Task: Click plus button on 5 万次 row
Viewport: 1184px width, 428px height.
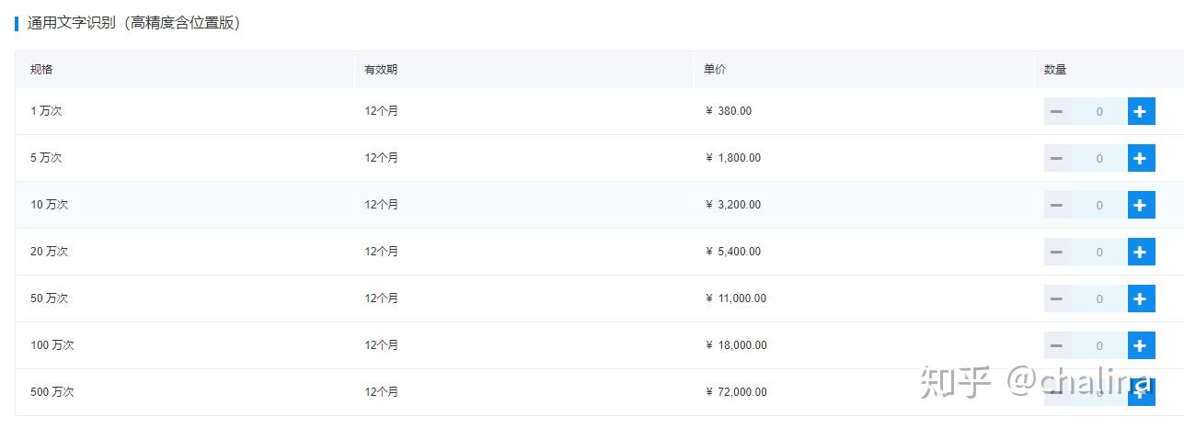Action: 1141,158
